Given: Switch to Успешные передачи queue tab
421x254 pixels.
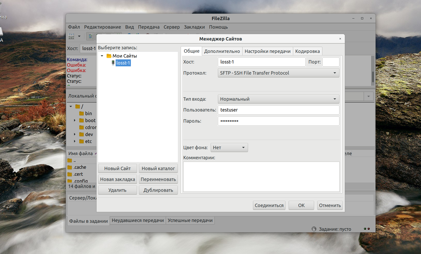Looking at the screenshot, I should click(190, 220).
